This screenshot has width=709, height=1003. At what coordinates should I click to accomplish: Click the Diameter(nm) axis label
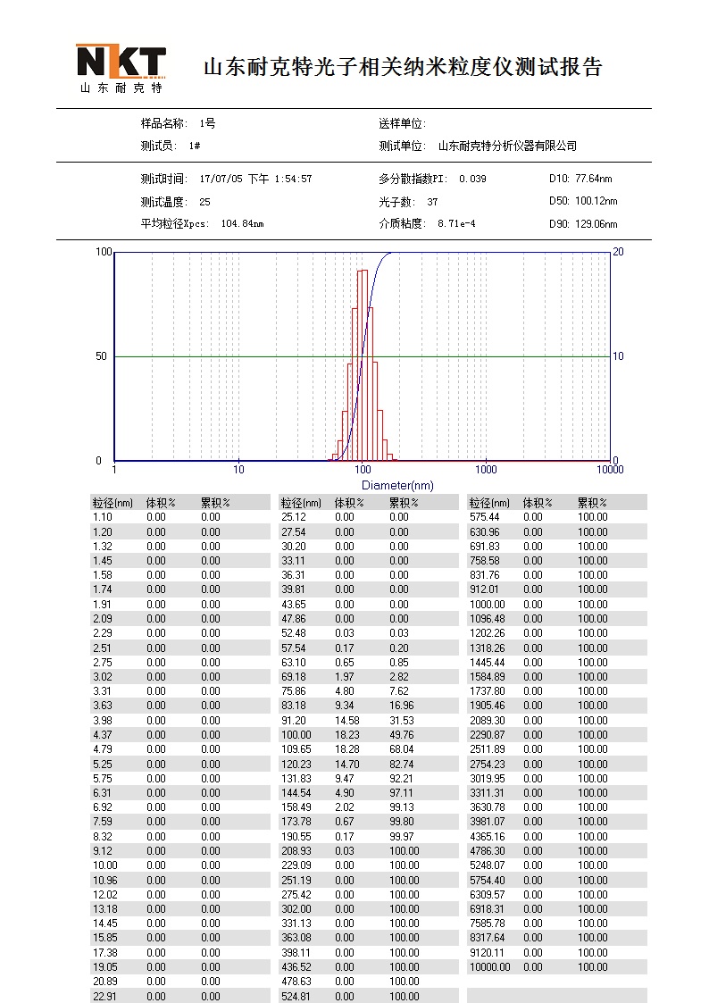point(397,485)
